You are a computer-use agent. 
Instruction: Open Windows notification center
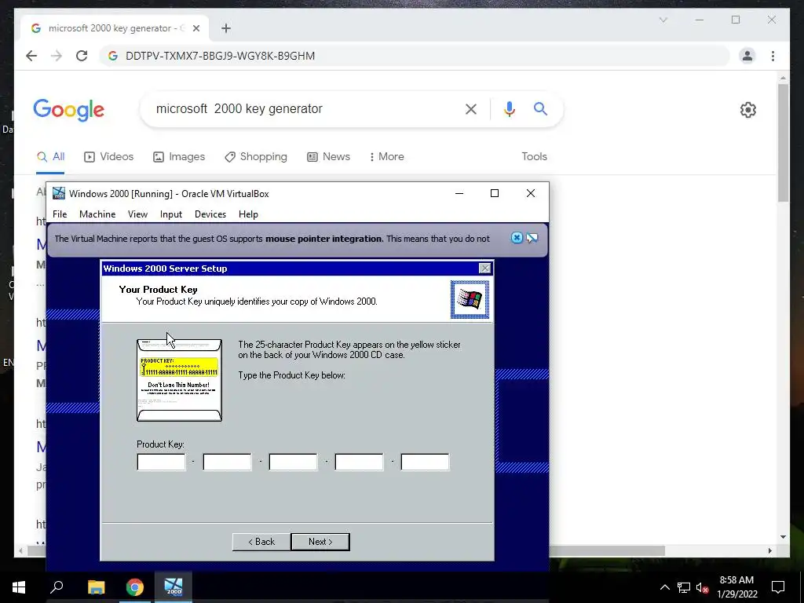click(x=778, y=587)
